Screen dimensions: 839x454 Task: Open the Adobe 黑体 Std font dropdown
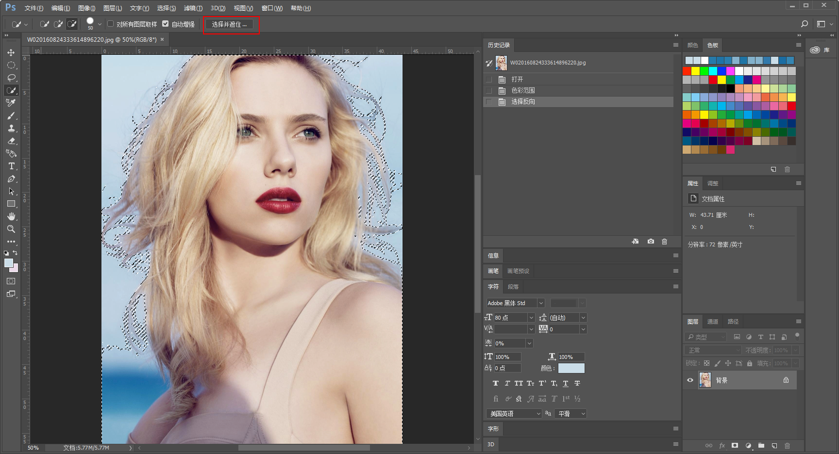pos(540,303)
